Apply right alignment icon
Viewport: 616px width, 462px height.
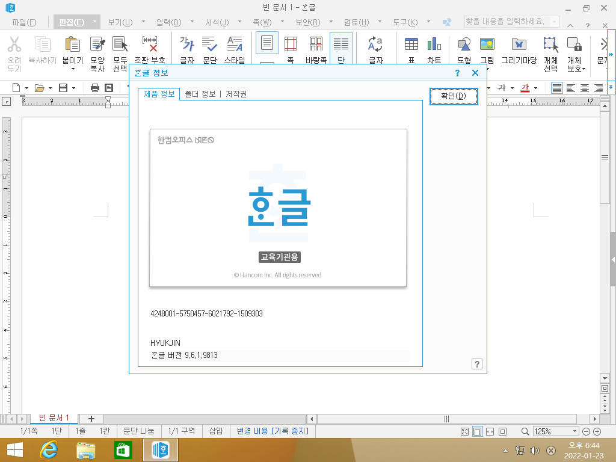(x=599, y=88)
